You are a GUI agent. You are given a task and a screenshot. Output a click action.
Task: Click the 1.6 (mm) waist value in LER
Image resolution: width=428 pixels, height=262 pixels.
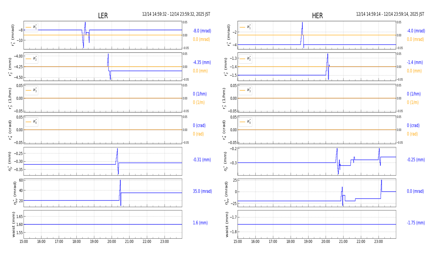(x=200, y=223)
